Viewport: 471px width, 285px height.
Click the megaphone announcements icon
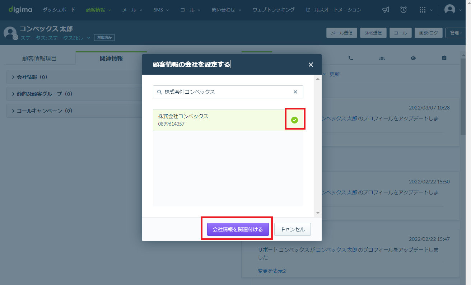386,10
